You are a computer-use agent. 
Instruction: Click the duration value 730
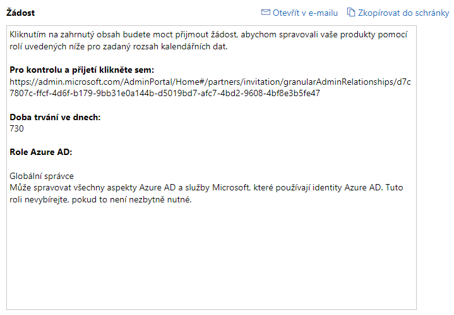16,128
